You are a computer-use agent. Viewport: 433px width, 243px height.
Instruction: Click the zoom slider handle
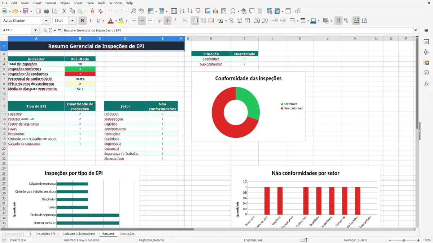click(404, 240)
